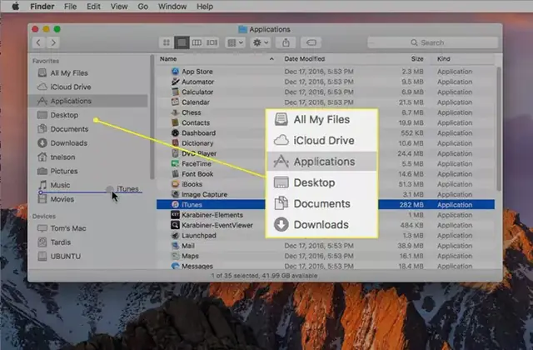
Task: Click the file list vertical scrollbar
Action: pyautogui.click(x=499, y=128)
